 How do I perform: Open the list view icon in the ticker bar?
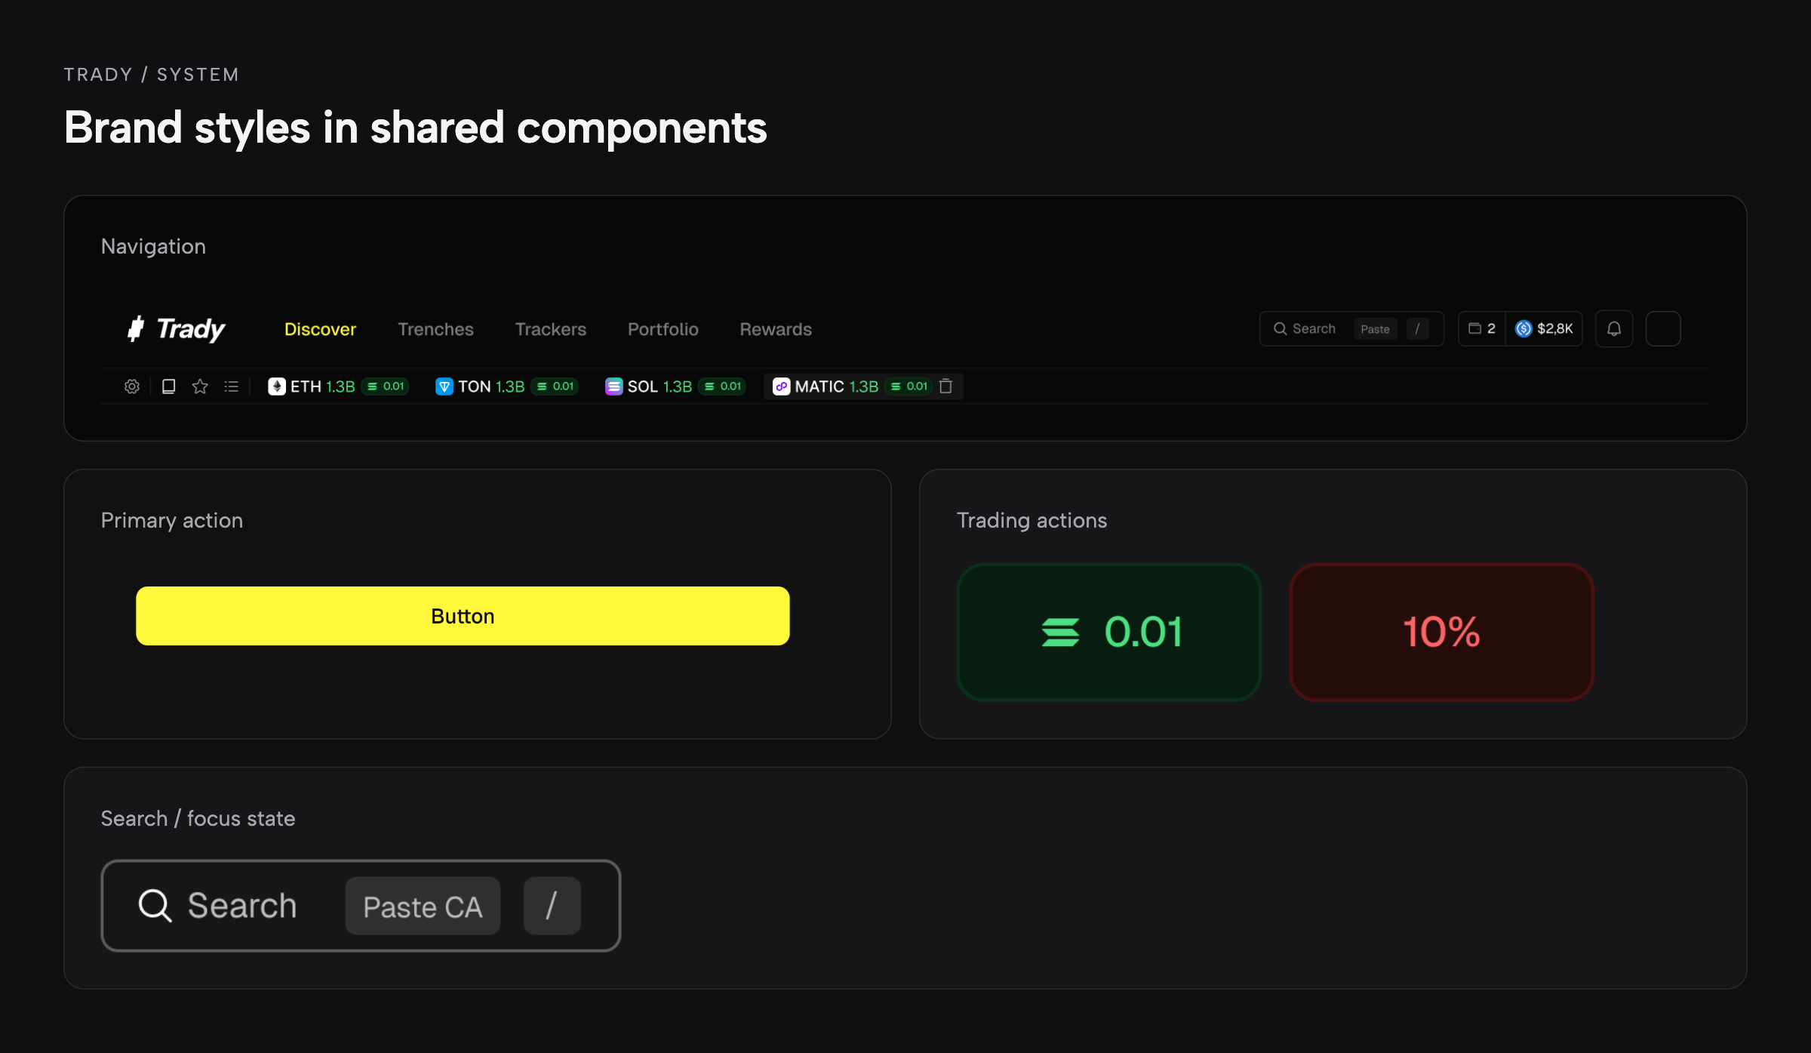pyautogui.click(x=232, y=386)
